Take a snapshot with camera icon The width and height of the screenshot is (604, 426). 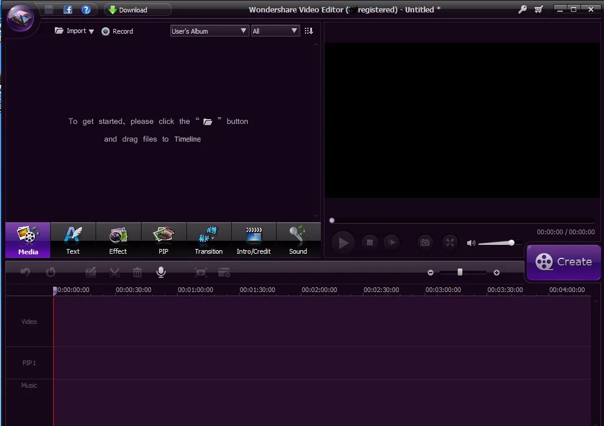point(425,243)
